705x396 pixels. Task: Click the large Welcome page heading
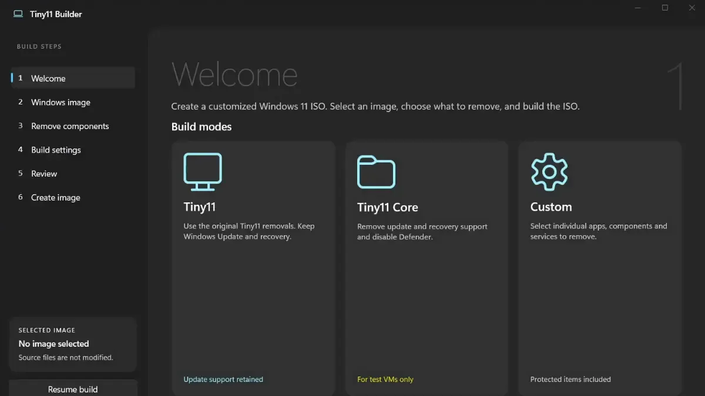(x=234, y=75)
